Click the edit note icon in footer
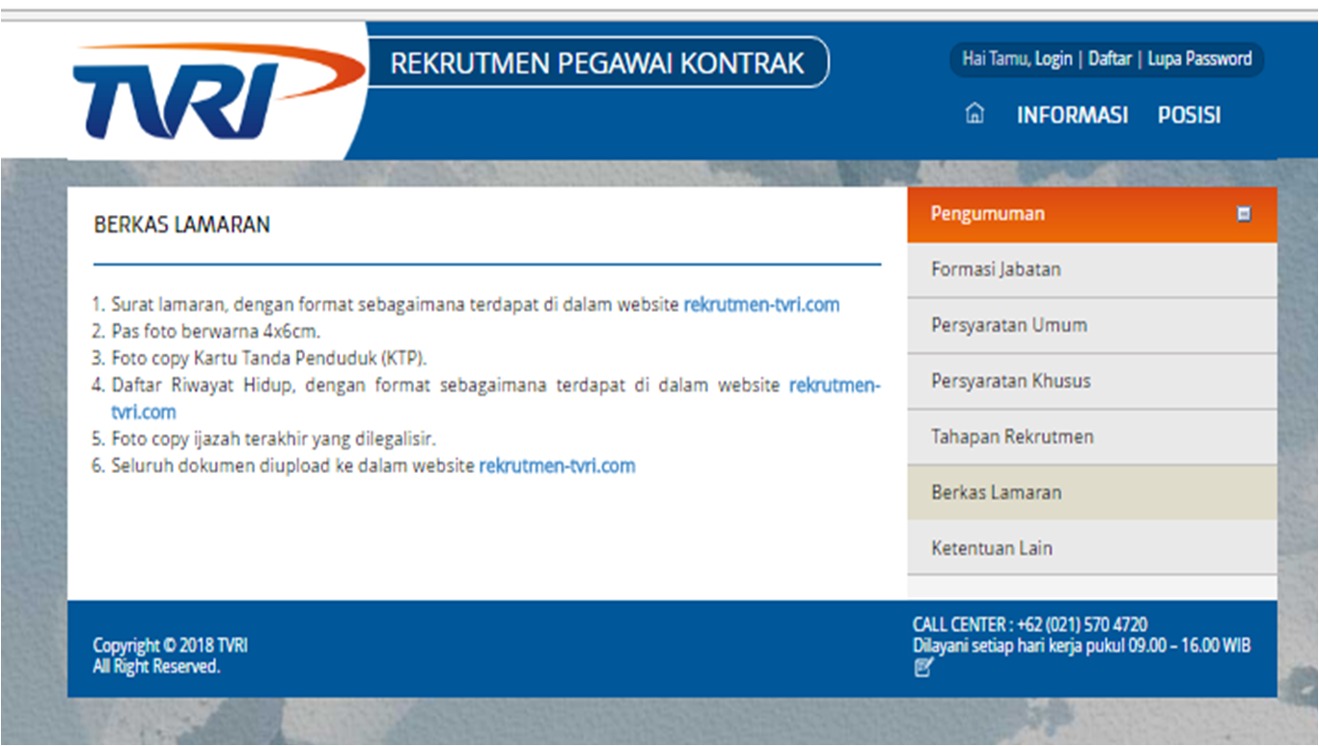 pos(923,667)
